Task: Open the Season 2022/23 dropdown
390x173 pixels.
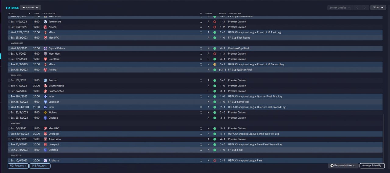Action: (340, 8)
